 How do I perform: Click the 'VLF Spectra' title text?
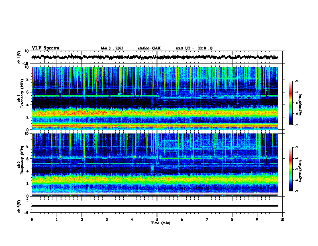click(45, 48)
